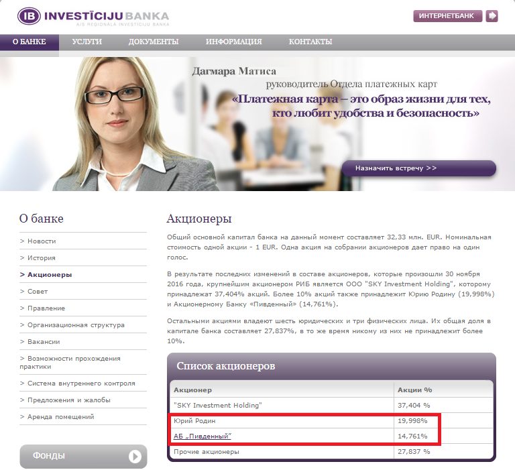Image resolution: width=515 pixels, height=470 pixels.
Task: Open Новости in the sidebar
Action: pyautogui.click(x=42, y=241)
